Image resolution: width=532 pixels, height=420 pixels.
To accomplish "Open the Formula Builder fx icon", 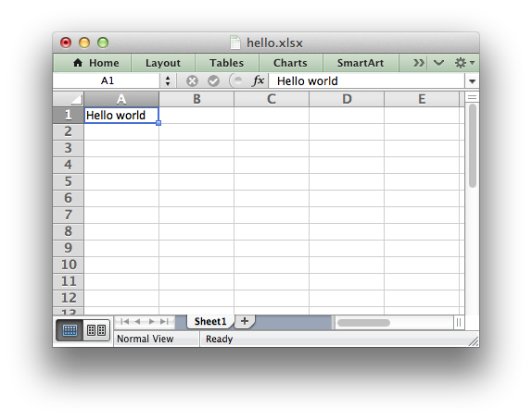I will 259,81.
